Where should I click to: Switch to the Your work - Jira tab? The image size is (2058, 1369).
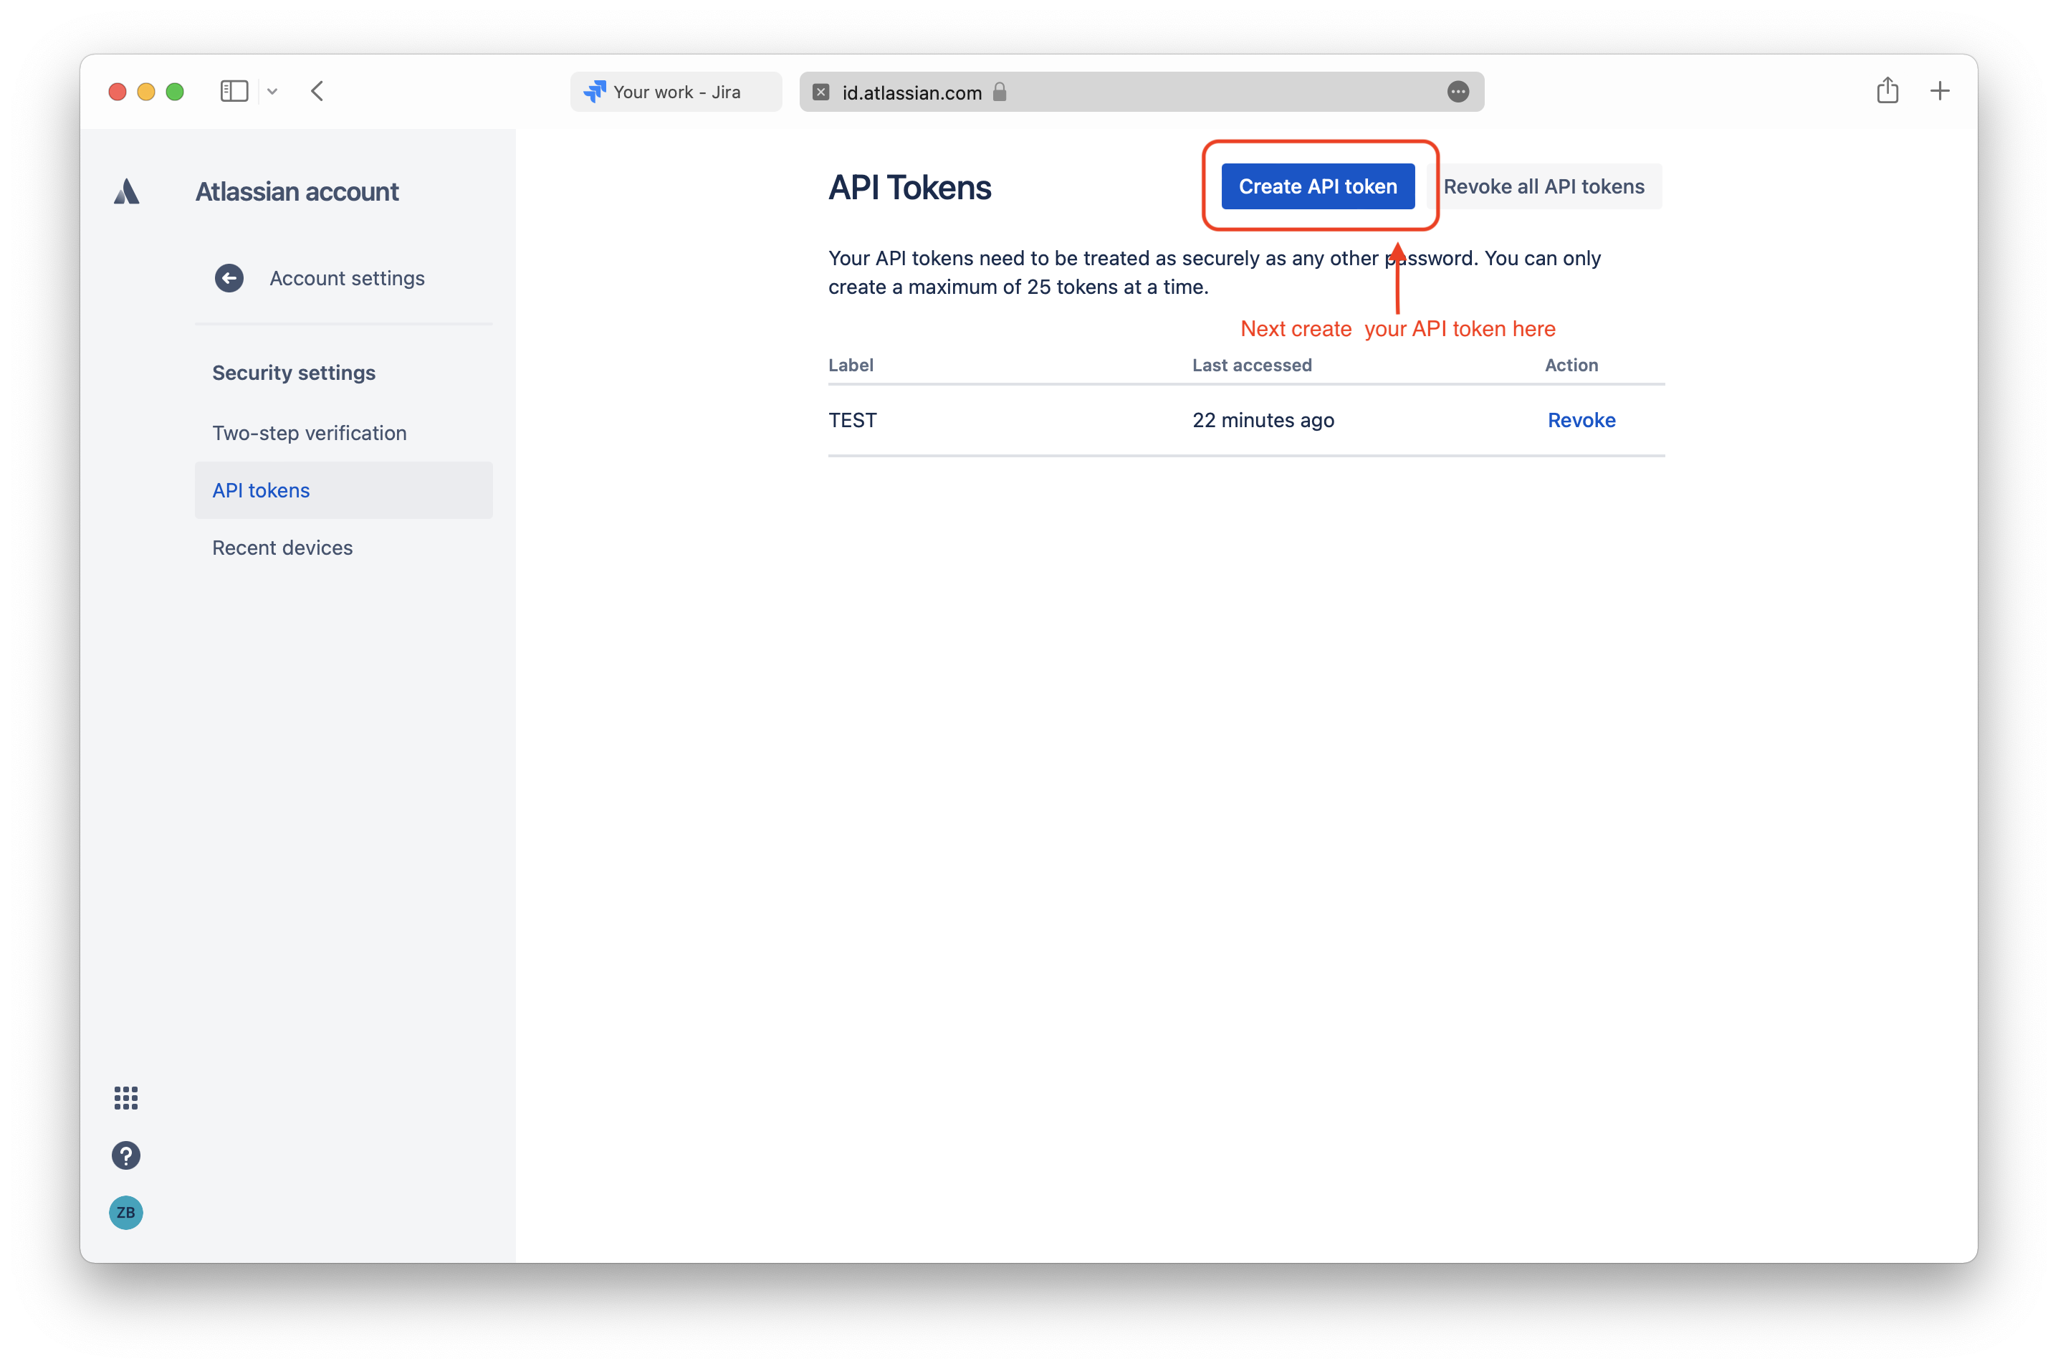tap(676, 92)
